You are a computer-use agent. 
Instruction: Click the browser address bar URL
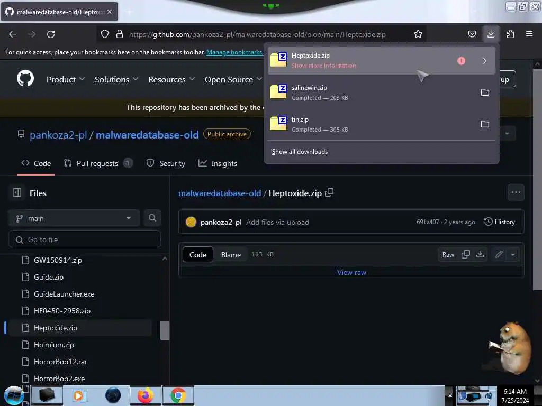(x=257, y=34)
